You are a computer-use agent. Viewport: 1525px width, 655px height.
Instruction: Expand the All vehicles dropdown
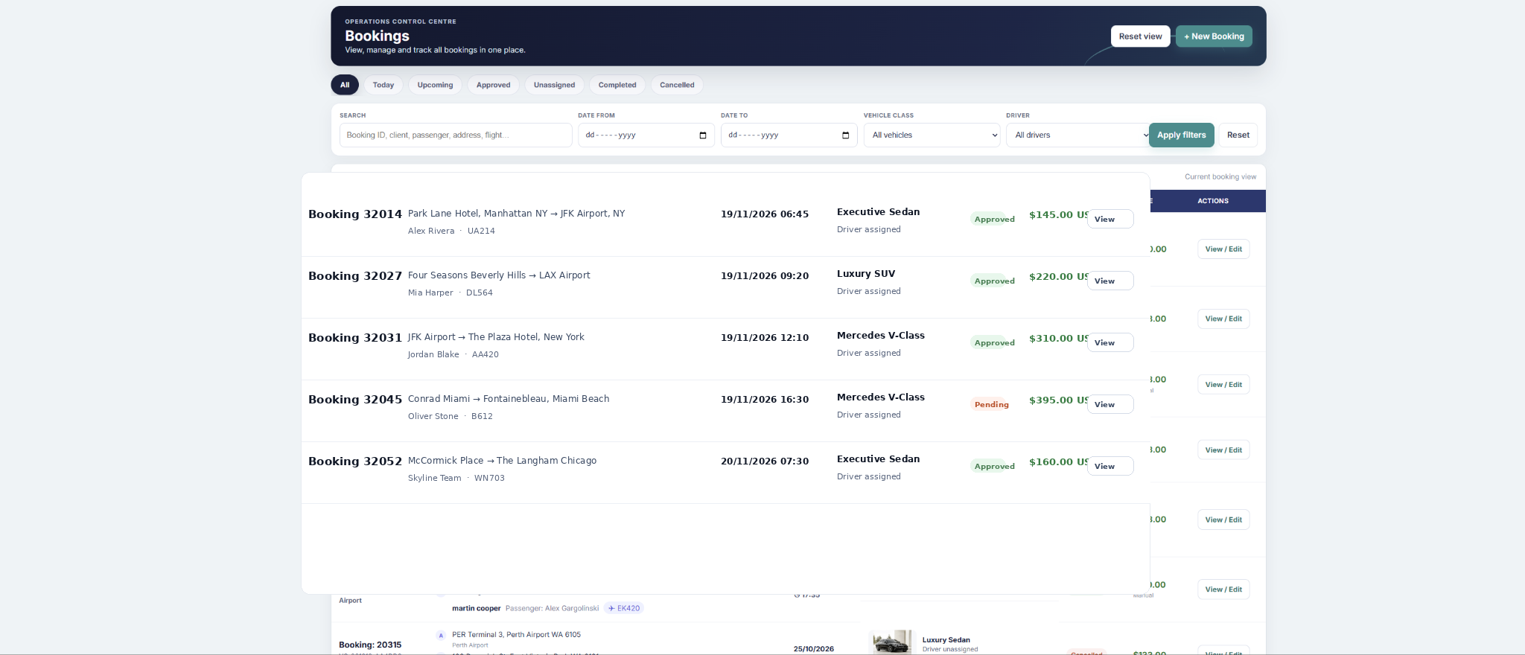tap(932, 135)
